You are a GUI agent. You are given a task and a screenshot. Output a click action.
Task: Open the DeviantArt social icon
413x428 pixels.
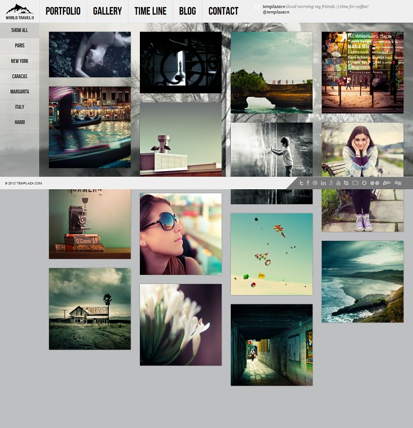click(387, 183)
